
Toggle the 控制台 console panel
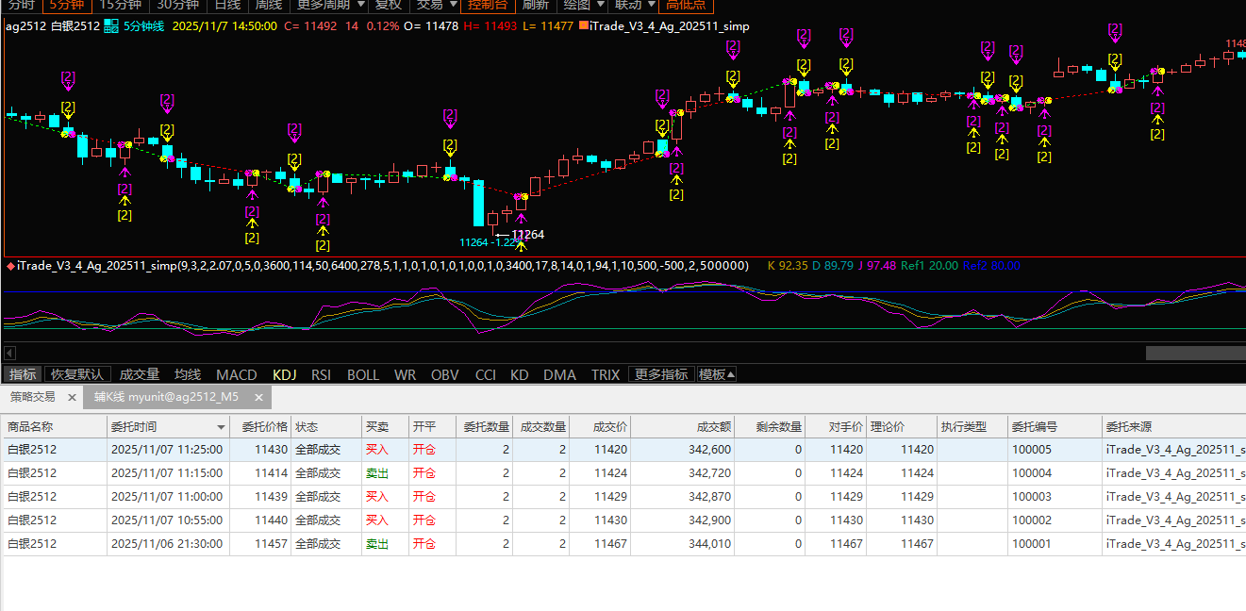pyautogui.click(x=488, y=5)
